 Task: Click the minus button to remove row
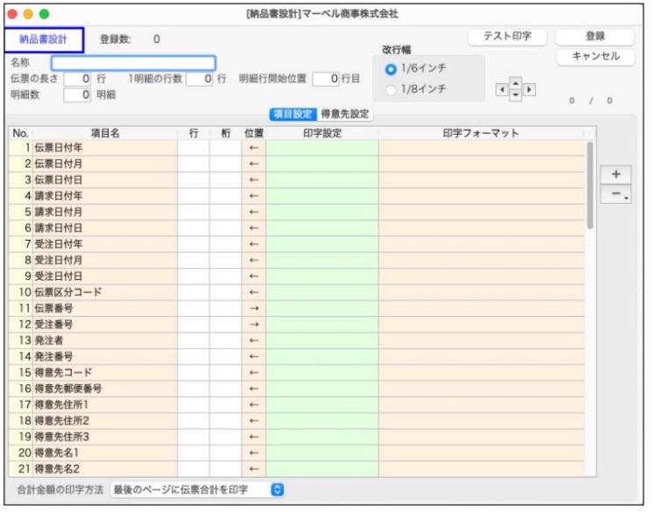(615, 194)
